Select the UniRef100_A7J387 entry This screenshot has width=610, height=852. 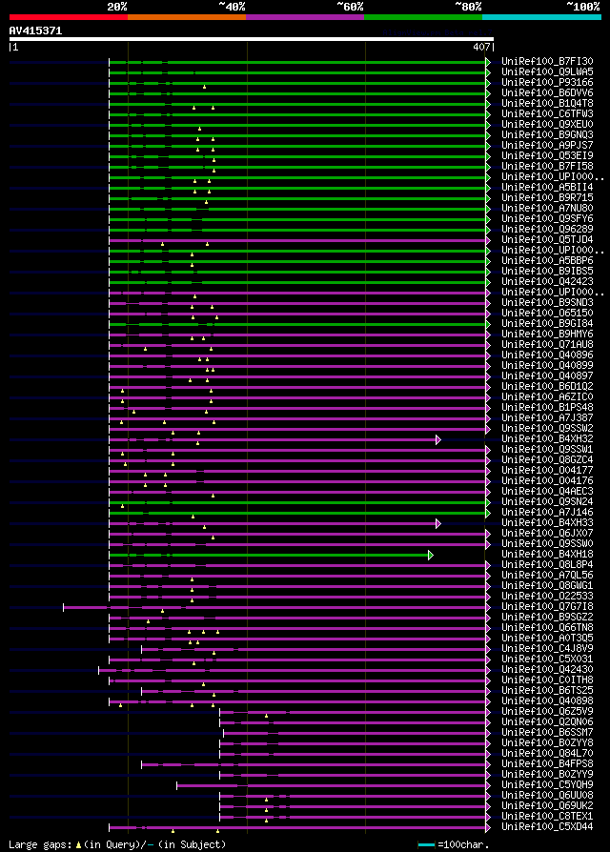(547, 418)
